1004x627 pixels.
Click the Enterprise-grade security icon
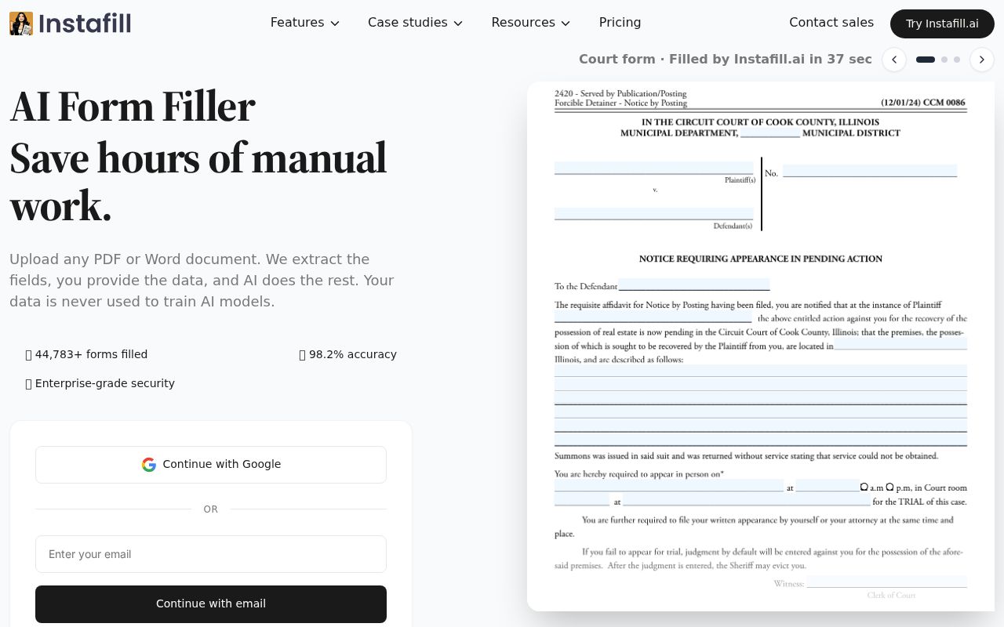coord(29,384)
